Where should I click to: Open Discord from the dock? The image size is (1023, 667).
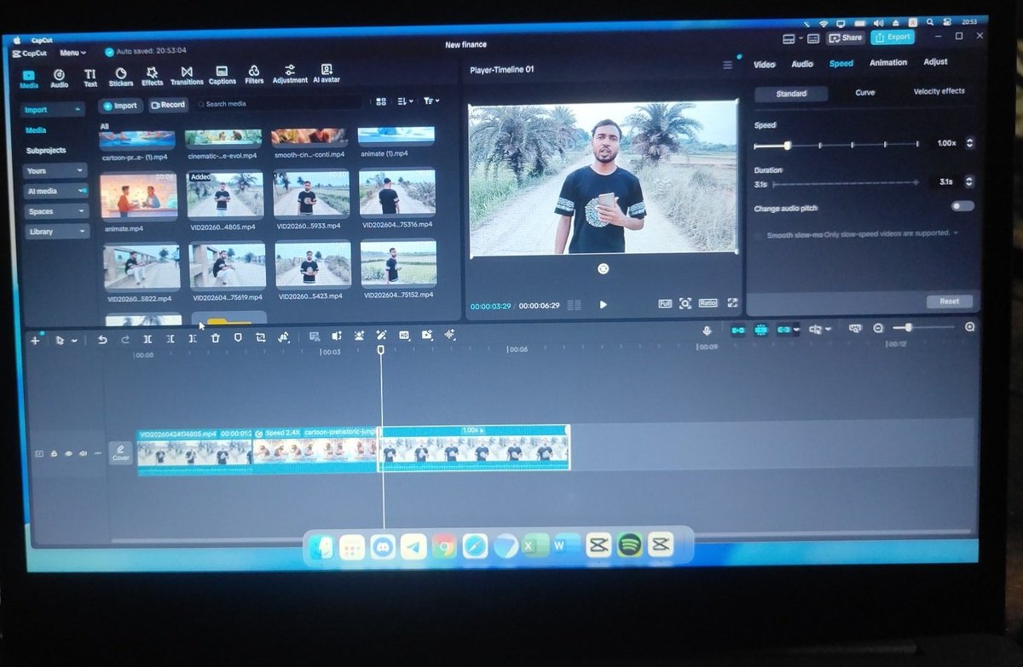click(x=383, y=547)
